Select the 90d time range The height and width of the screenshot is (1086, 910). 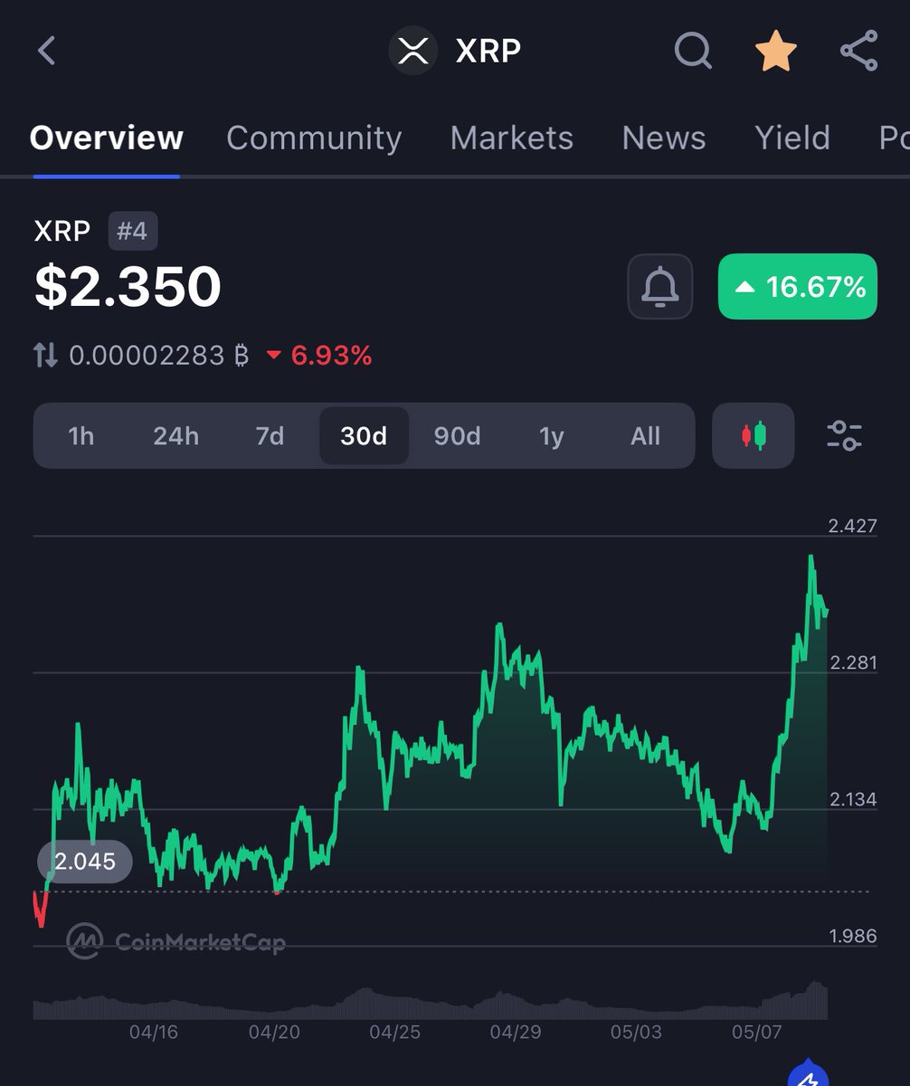tap(457, 436)
